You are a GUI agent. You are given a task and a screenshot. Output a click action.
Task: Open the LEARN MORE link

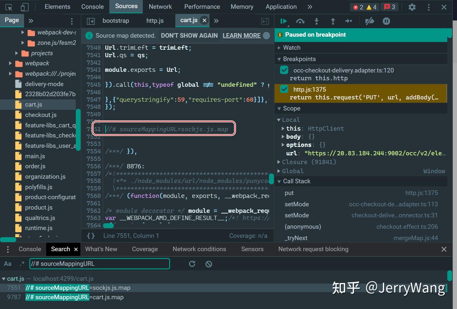242,36
